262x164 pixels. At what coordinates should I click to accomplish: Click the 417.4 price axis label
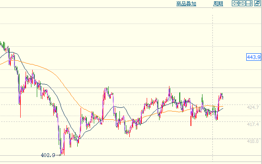(253, 124)
